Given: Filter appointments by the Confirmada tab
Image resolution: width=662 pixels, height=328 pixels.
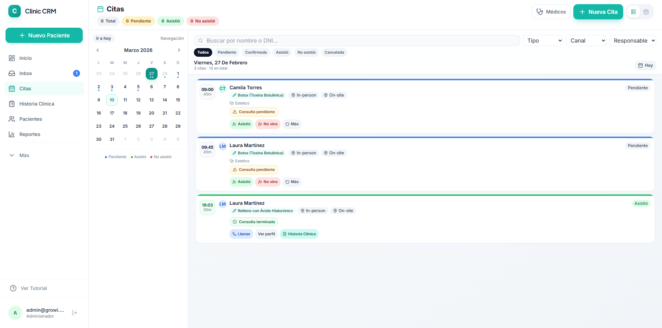Looking at the screenshot, I should [x=256, y=52].
